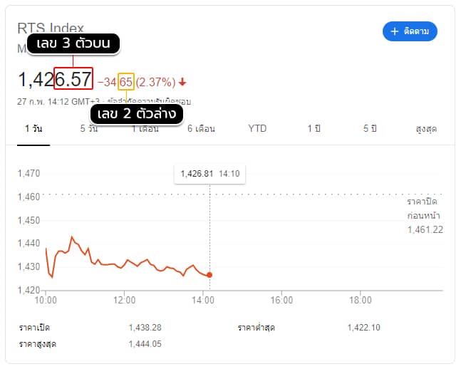
Task: Click the plus icon in follow button
Action: pyautogui.click(x=394, y=31)
